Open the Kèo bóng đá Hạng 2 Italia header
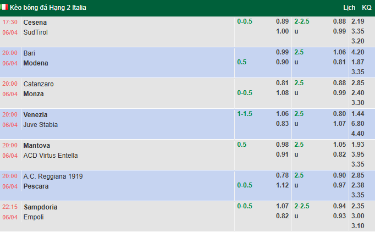Screen dimensions: 375x232 point(48,8)
